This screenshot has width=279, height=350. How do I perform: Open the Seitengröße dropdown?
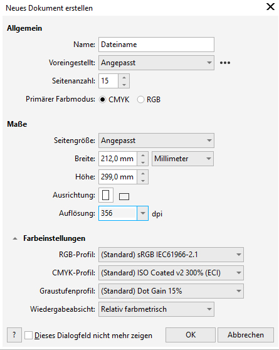[156, 141]
